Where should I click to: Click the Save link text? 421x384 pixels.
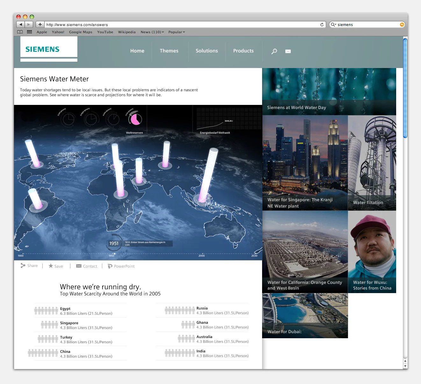pyautogui.click(x=59, y=266)
